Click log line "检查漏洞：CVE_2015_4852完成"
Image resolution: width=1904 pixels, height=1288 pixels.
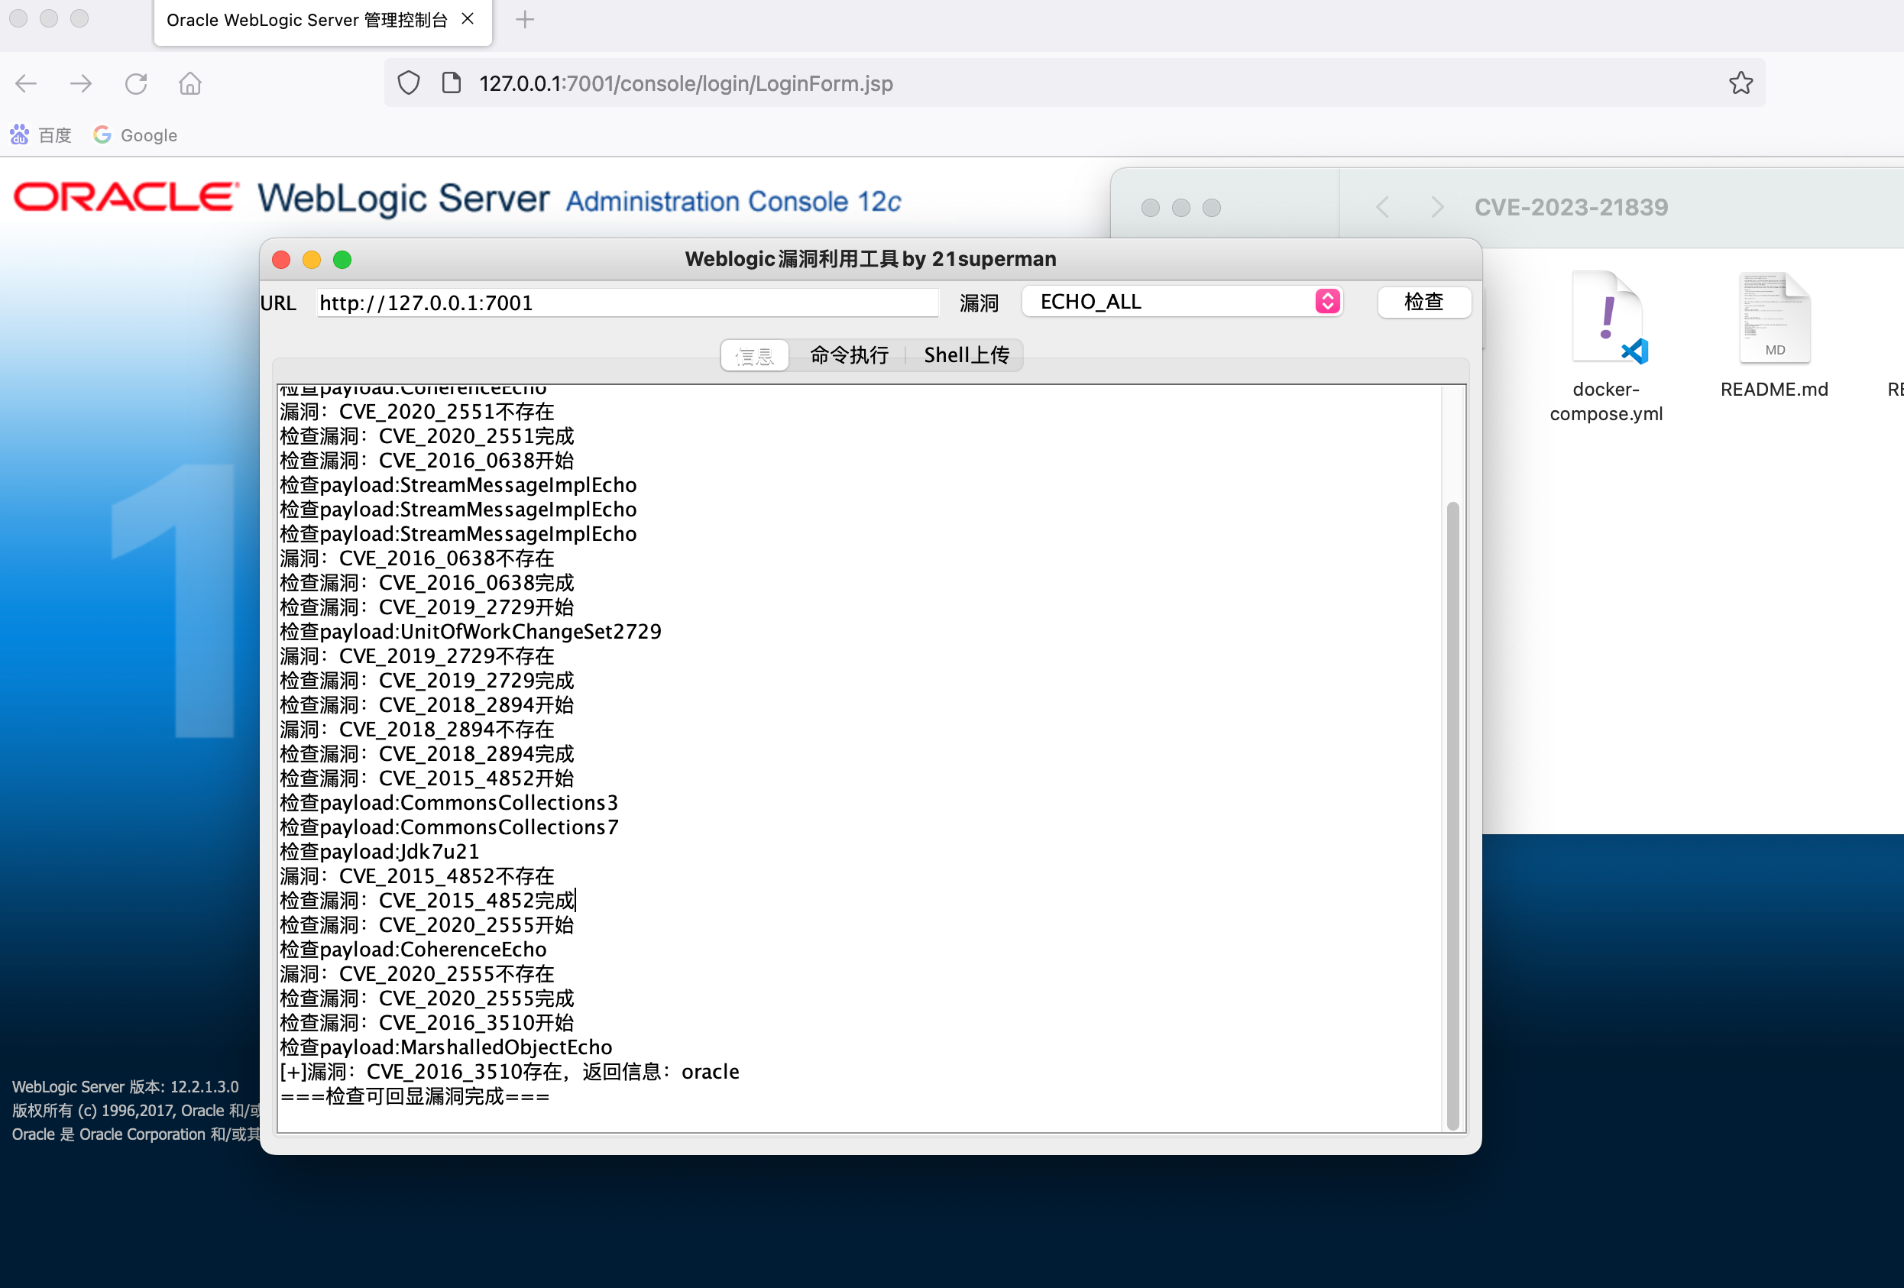[427, 901]
